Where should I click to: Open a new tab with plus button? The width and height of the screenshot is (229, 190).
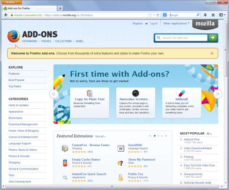click(60, 8)
